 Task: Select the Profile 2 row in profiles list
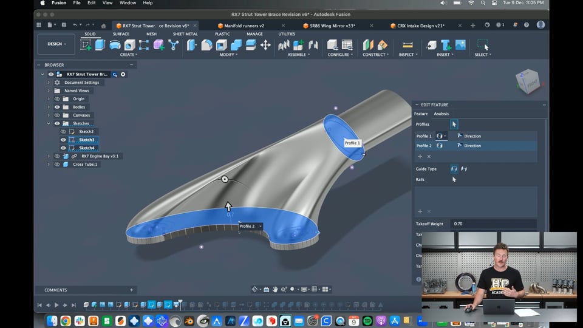(424, 146)
